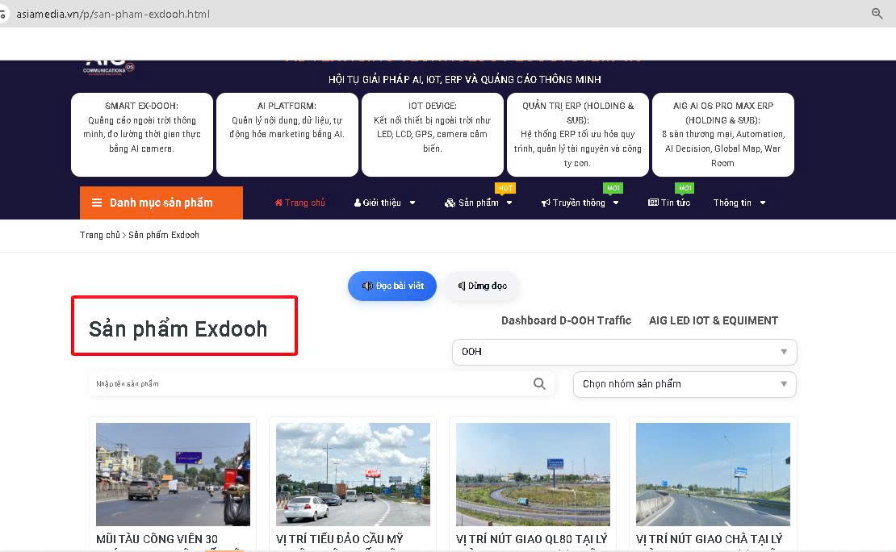896x552 pixels.
Task: Click the Trang chủ breadcrumb link
Action: pos(100,235)
